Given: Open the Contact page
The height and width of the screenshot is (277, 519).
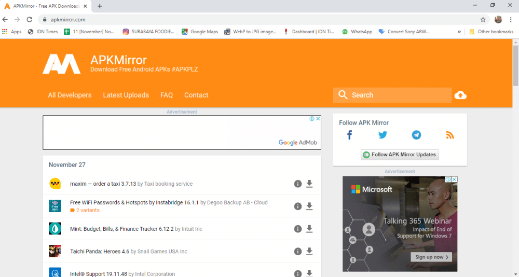Looking at the screenshot, I should (196, 95).
